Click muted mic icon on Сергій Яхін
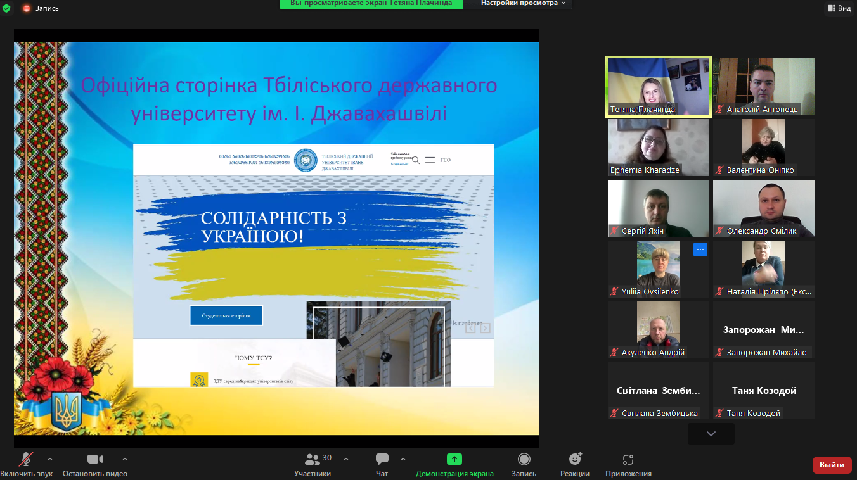Screen dimensions: 857x480 [x=614, y=231]
